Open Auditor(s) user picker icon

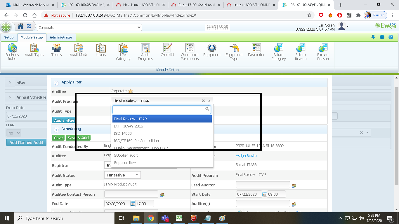coord(294,204)
